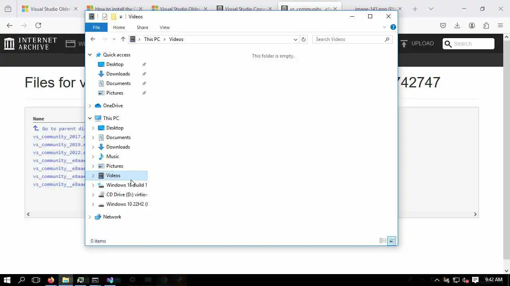Open the address bar previous locations dropdown
Viewport: 510px width, 286px height.
click(x=295, y=39)
